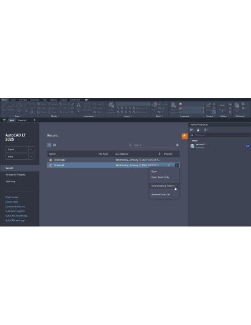
Task: Click the Table tool in Annotation panel
Action: (97, 112)
